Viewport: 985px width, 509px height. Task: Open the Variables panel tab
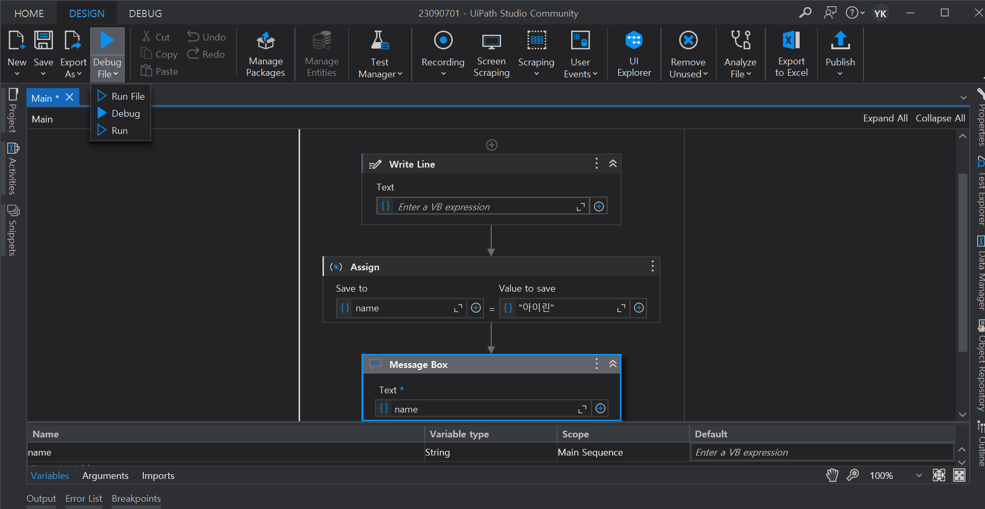coord(50,476)
